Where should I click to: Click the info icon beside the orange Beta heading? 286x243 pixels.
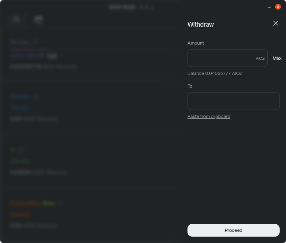60,203
